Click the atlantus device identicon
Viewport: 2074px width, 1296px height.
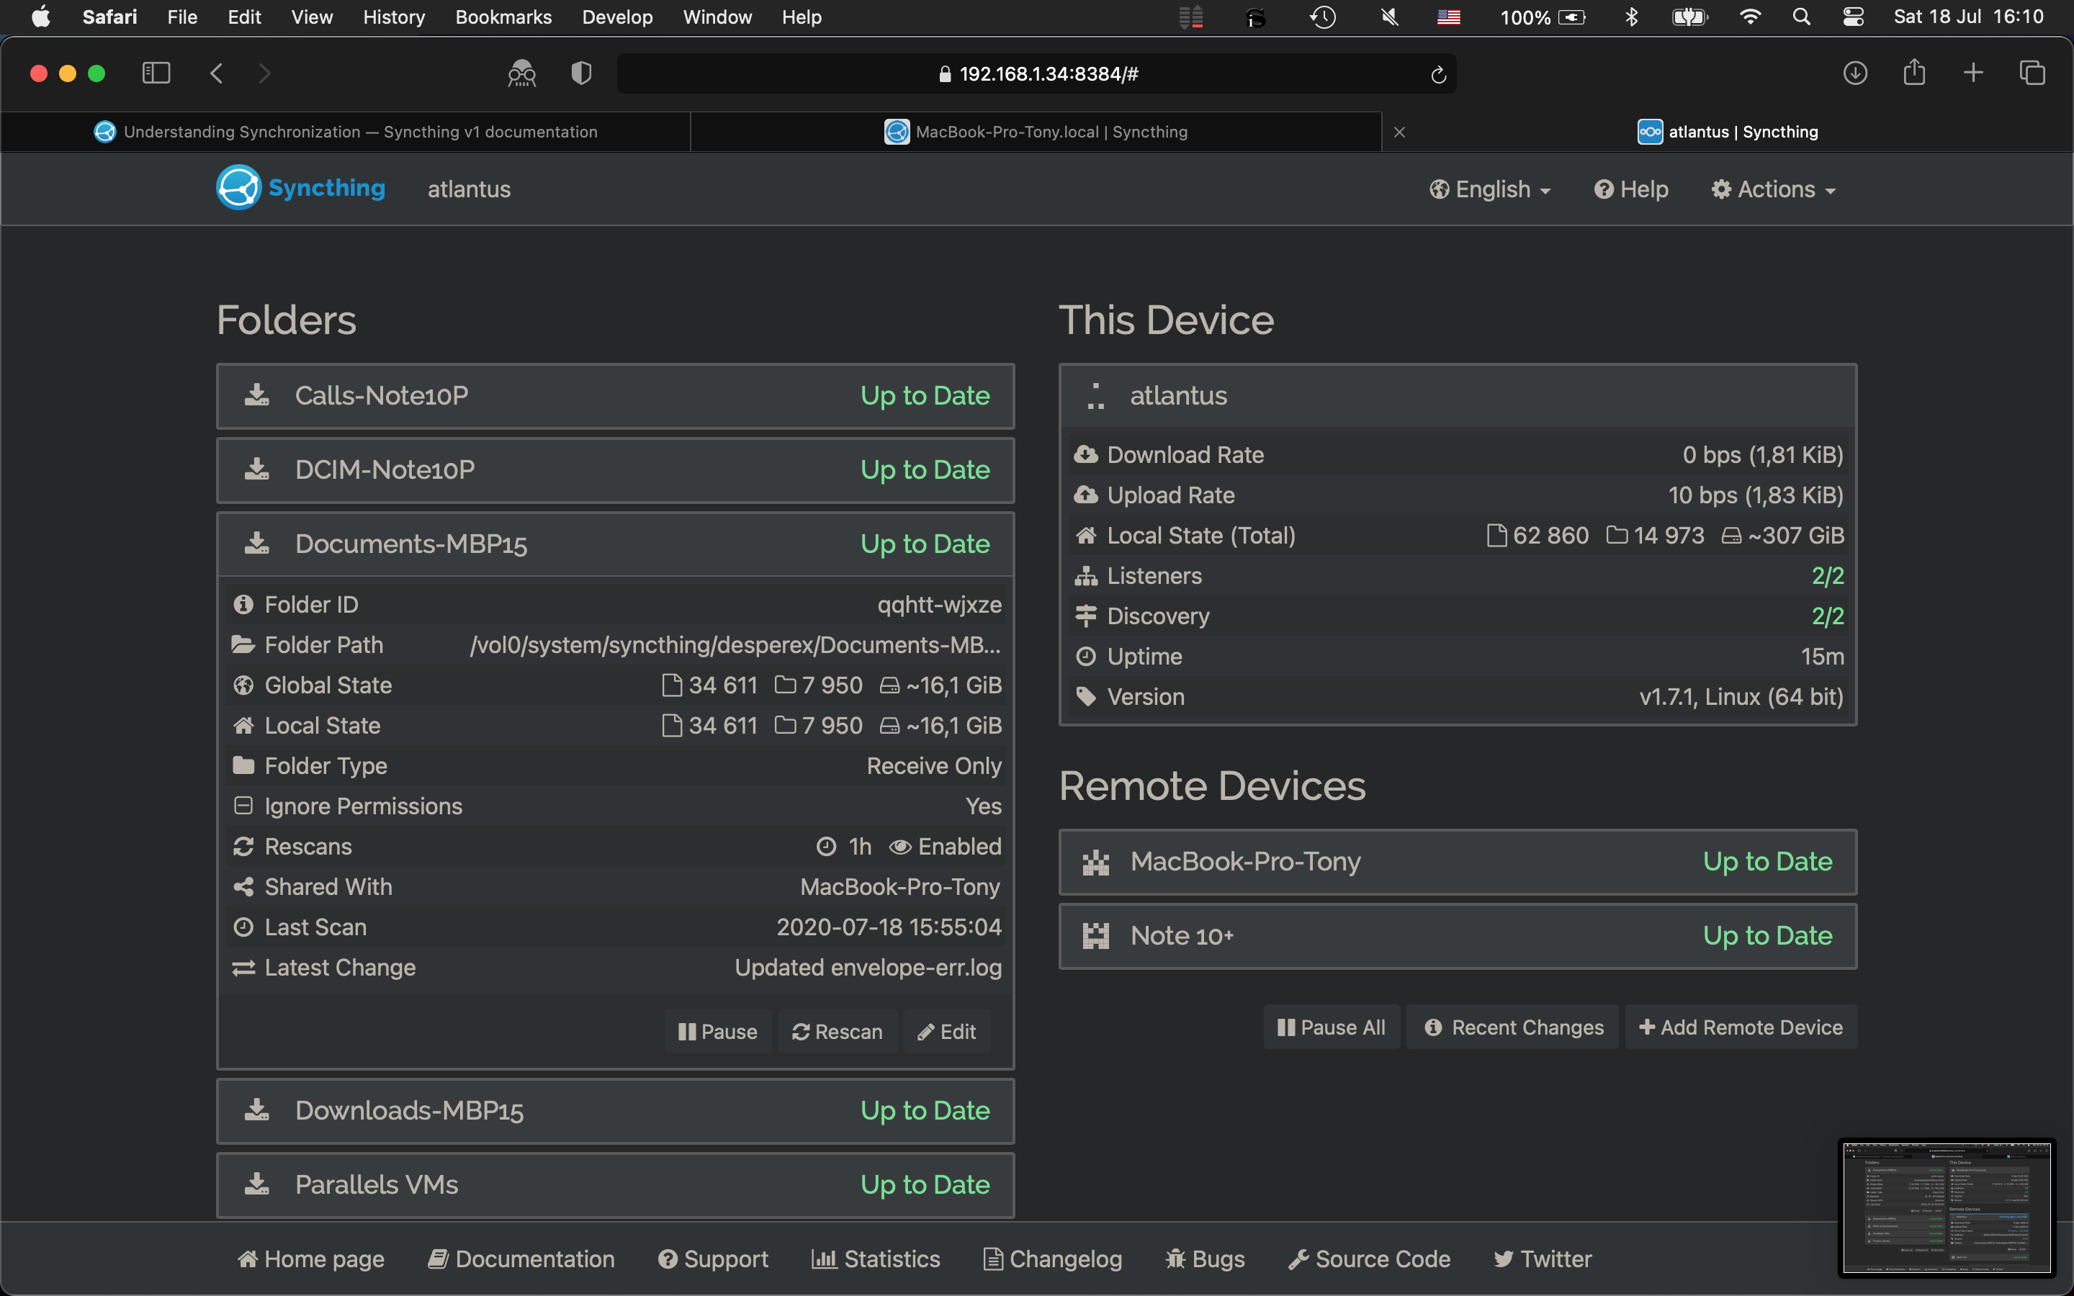[1096, 396]
